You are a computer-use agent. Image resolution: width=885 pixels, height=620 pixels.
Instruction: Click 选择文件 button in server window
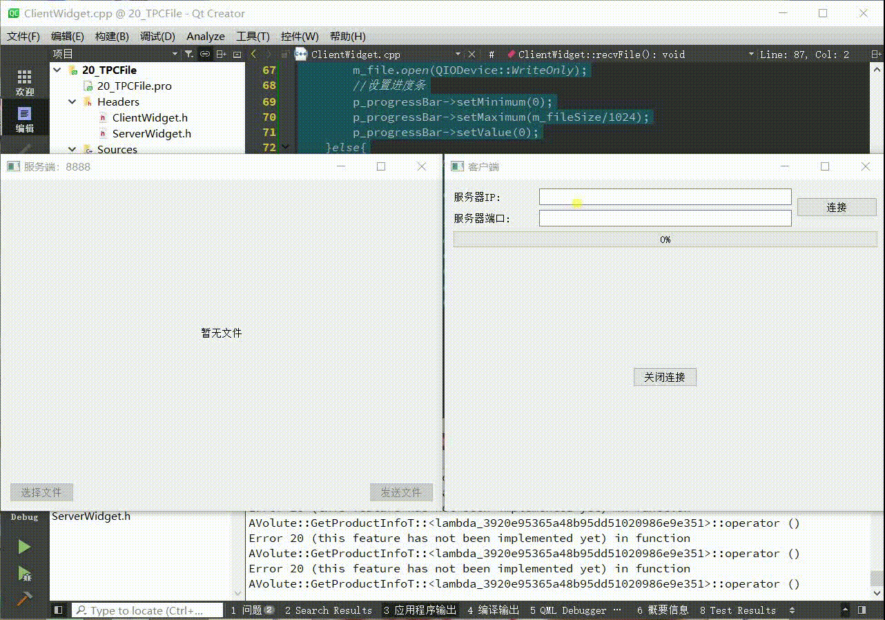[41, 492]
